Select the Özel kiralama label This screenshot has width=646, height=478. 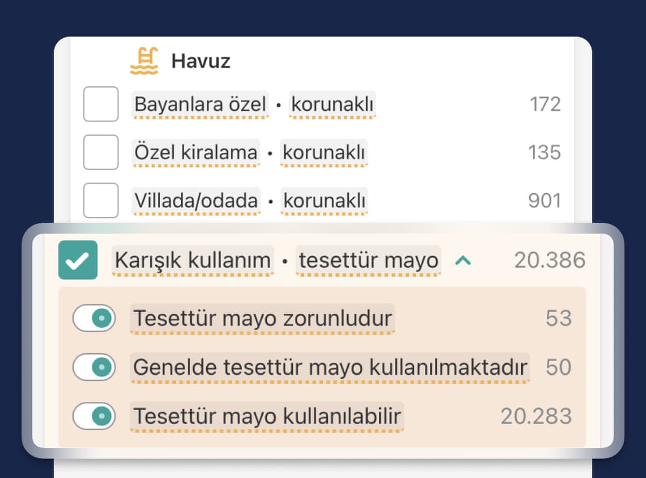196,152
